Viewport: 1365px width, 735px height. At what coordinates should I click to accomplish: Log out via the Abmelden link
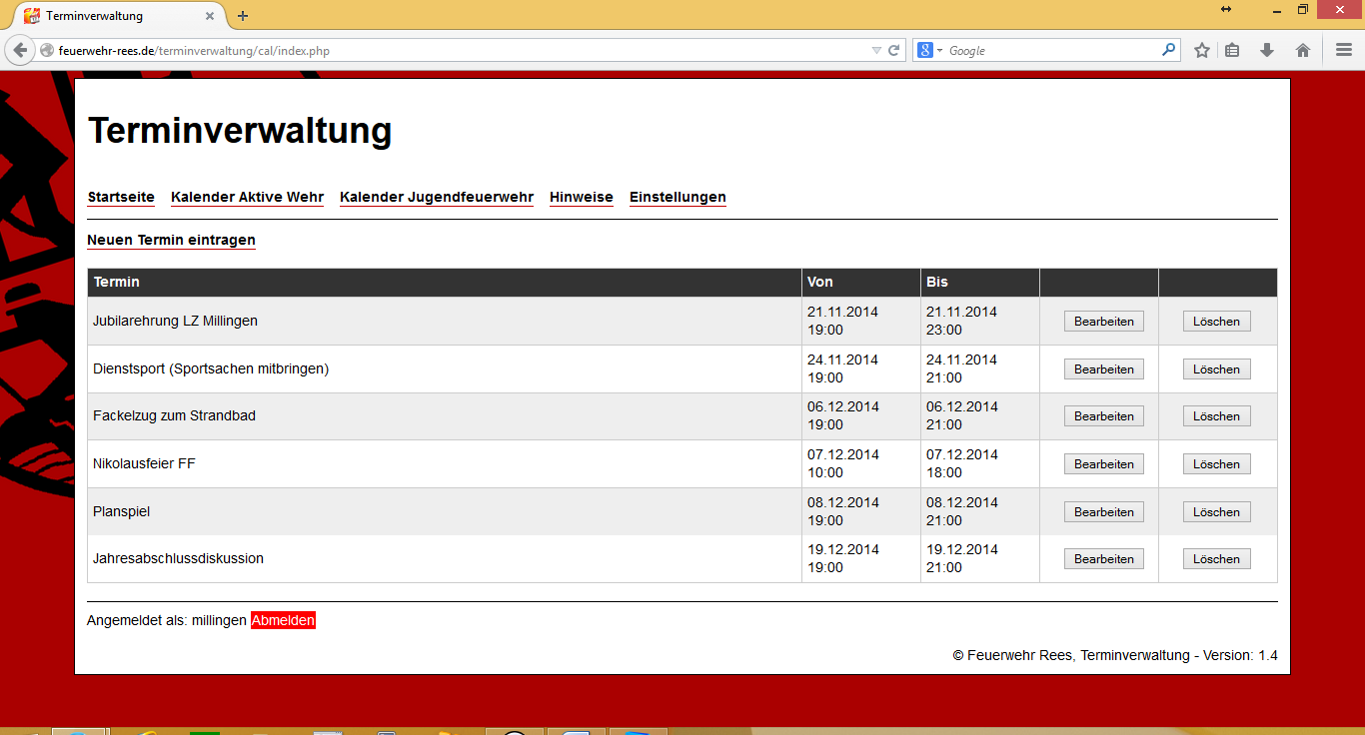[283, 620]
